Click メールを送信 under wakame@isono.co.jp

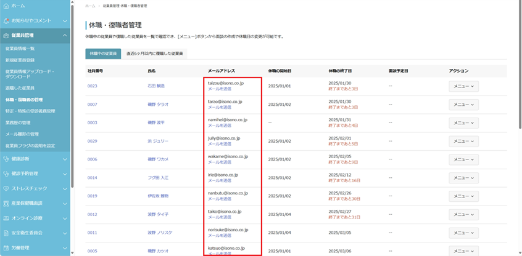[220, 162]
